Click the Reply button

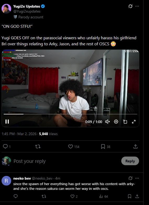pyautogui.click(x=130, y=161)
